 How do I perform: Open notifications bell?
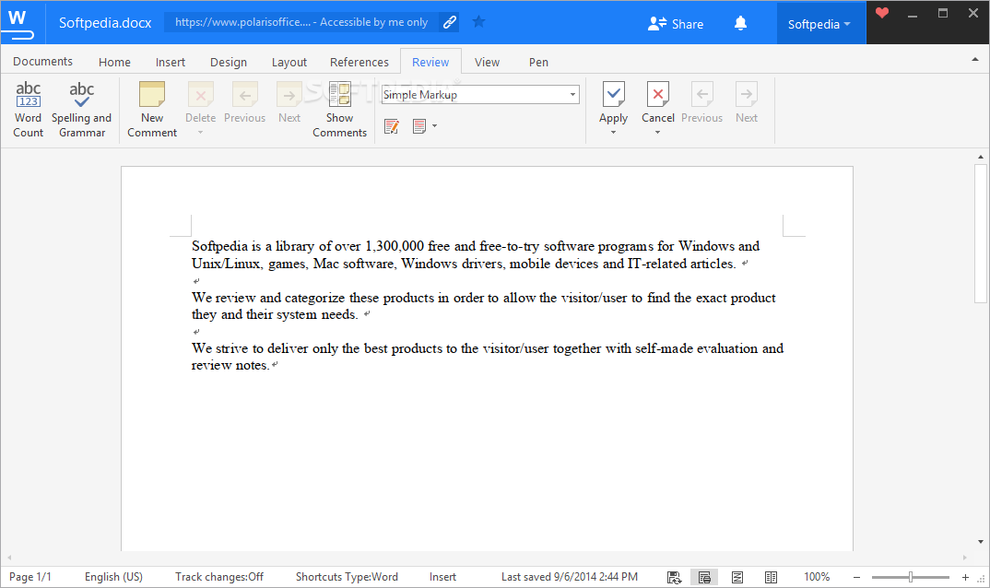(x=740, y=23)
